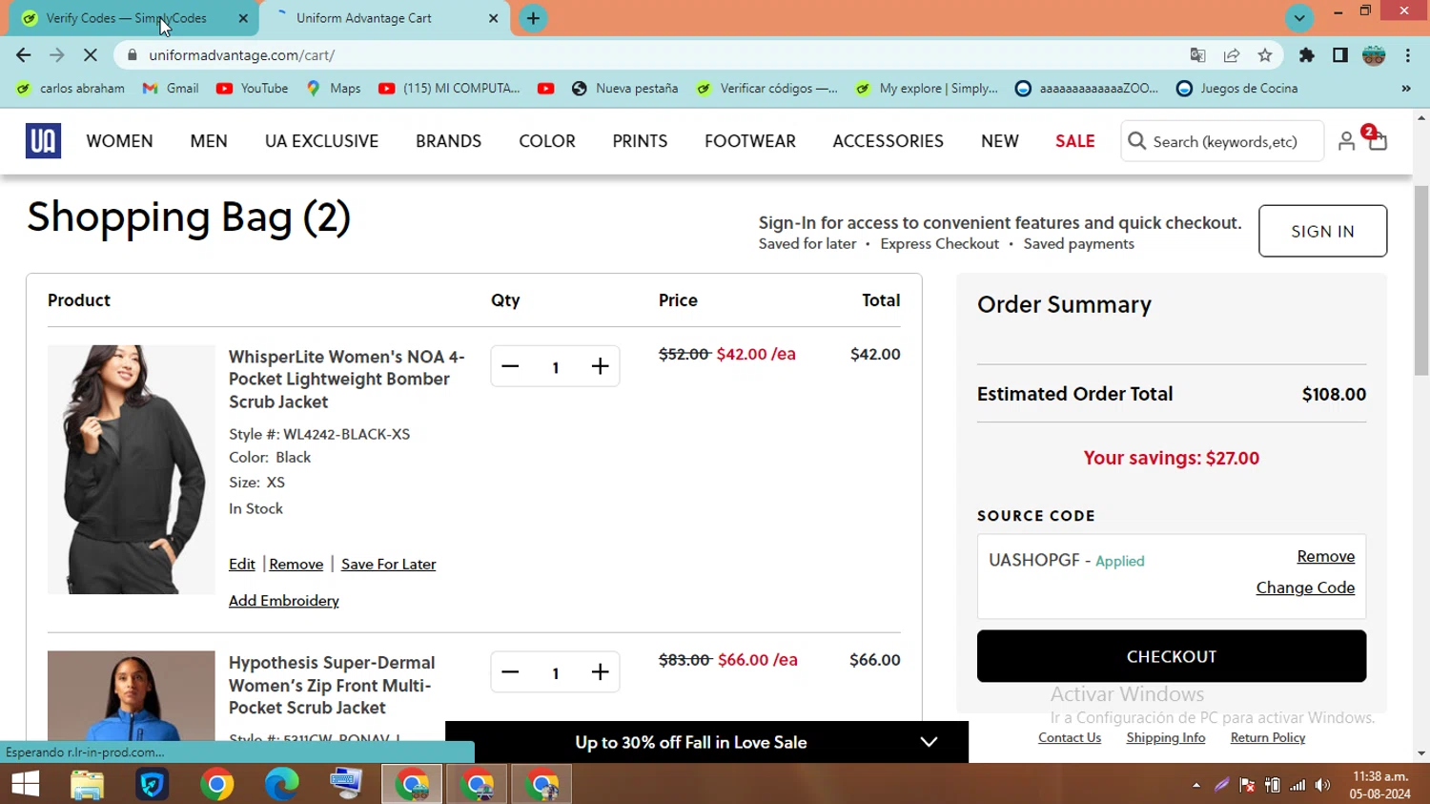
Task: Bookmark this page with star icon
Action: point(1265,55)
